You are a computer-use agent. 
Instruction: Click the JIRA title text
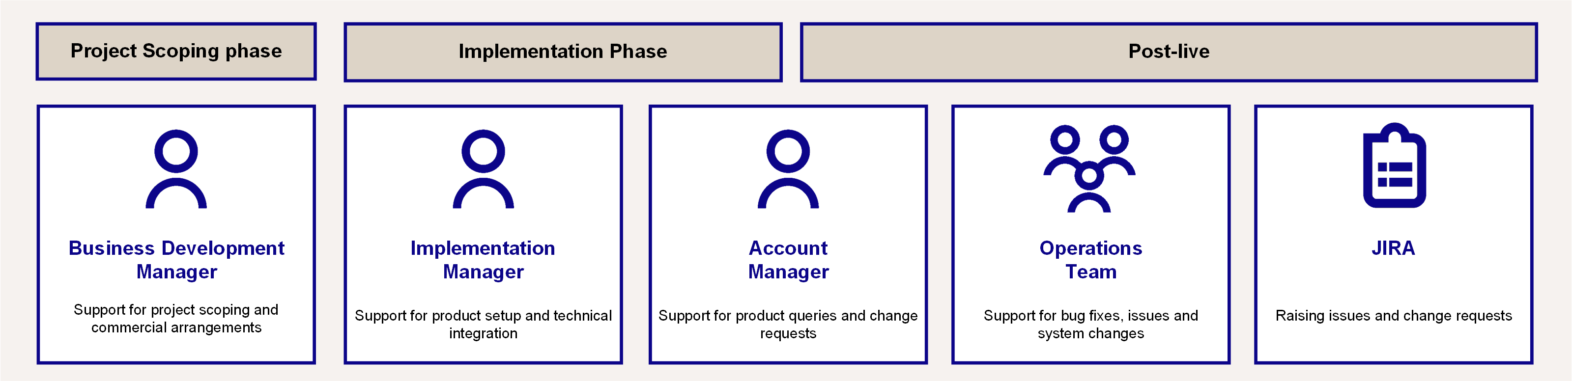1393,248
